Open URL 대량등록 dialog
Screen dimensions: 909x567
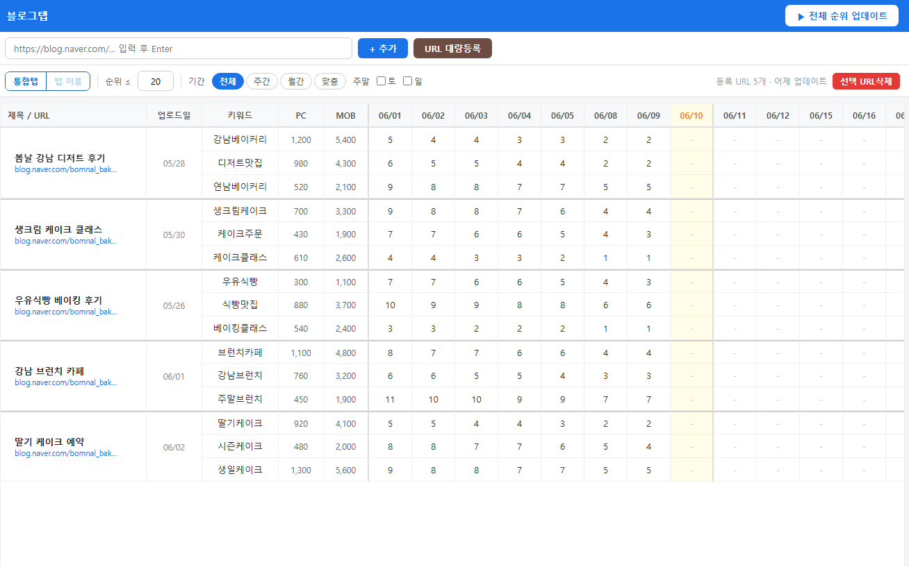(452, 49)
